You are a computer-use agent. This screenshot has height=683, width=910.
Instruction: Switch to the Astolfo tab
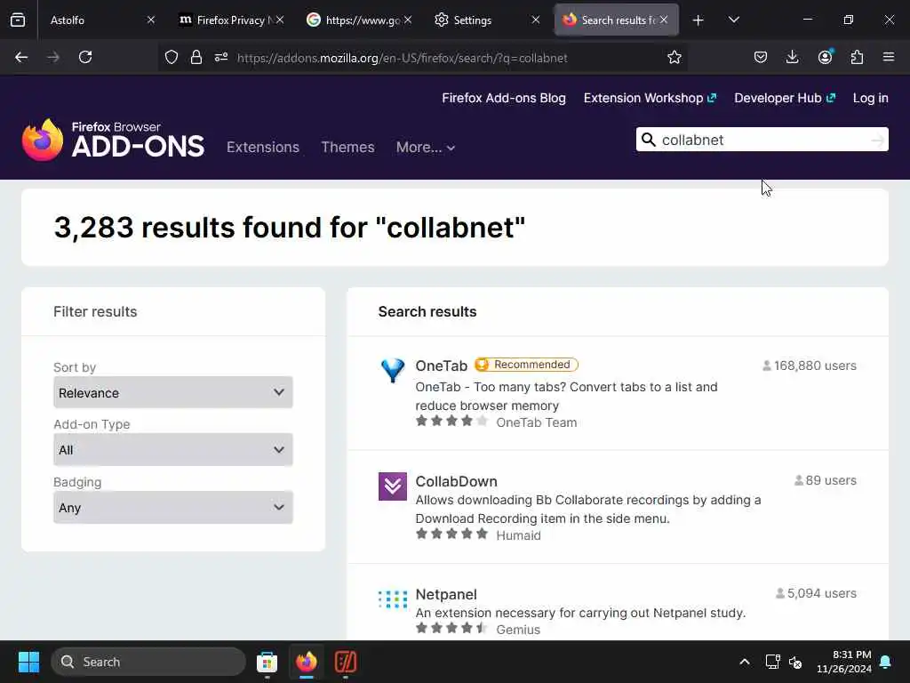point(92,20)
